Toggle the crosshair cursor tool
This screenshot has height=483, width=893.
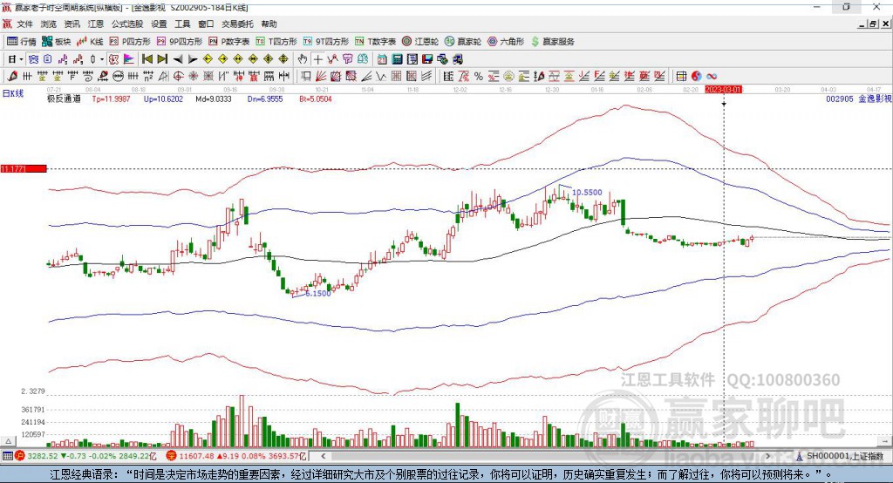(x=317, y=59)
